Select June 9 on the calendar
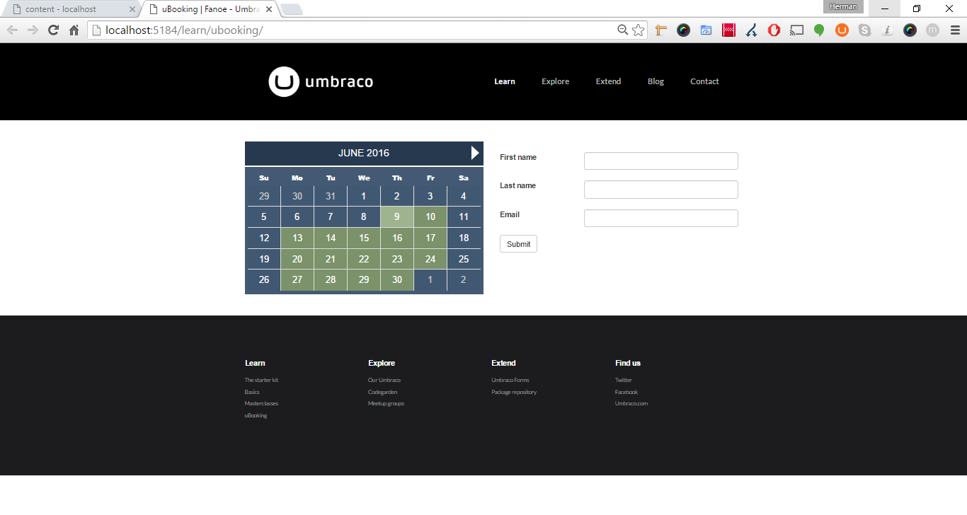 pyautogui.click(x=397, y=217)
